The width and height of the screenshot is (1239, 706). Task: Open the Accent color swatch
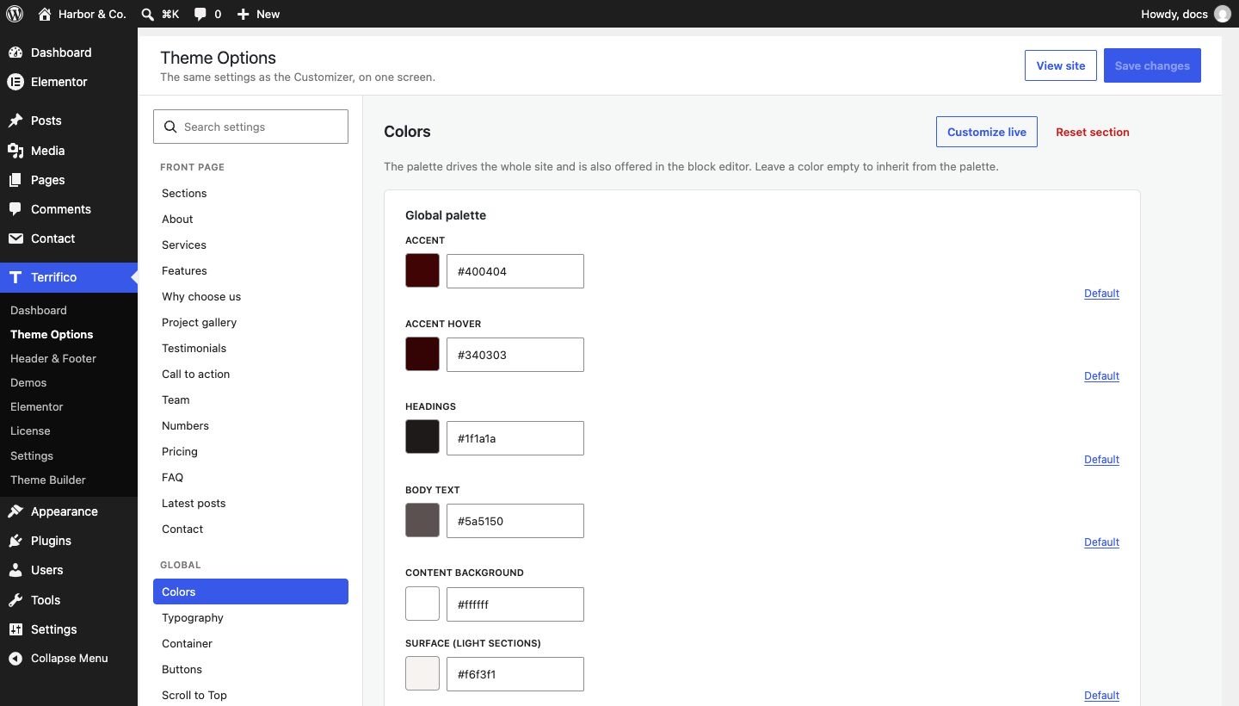tap(422, 270)
